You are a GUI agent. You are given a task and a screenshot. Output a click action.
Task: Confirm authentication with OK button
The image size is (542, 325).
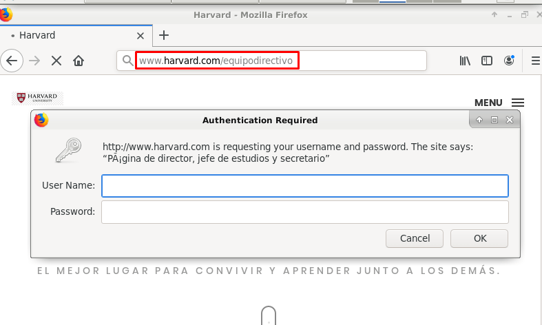coord(480,238)
